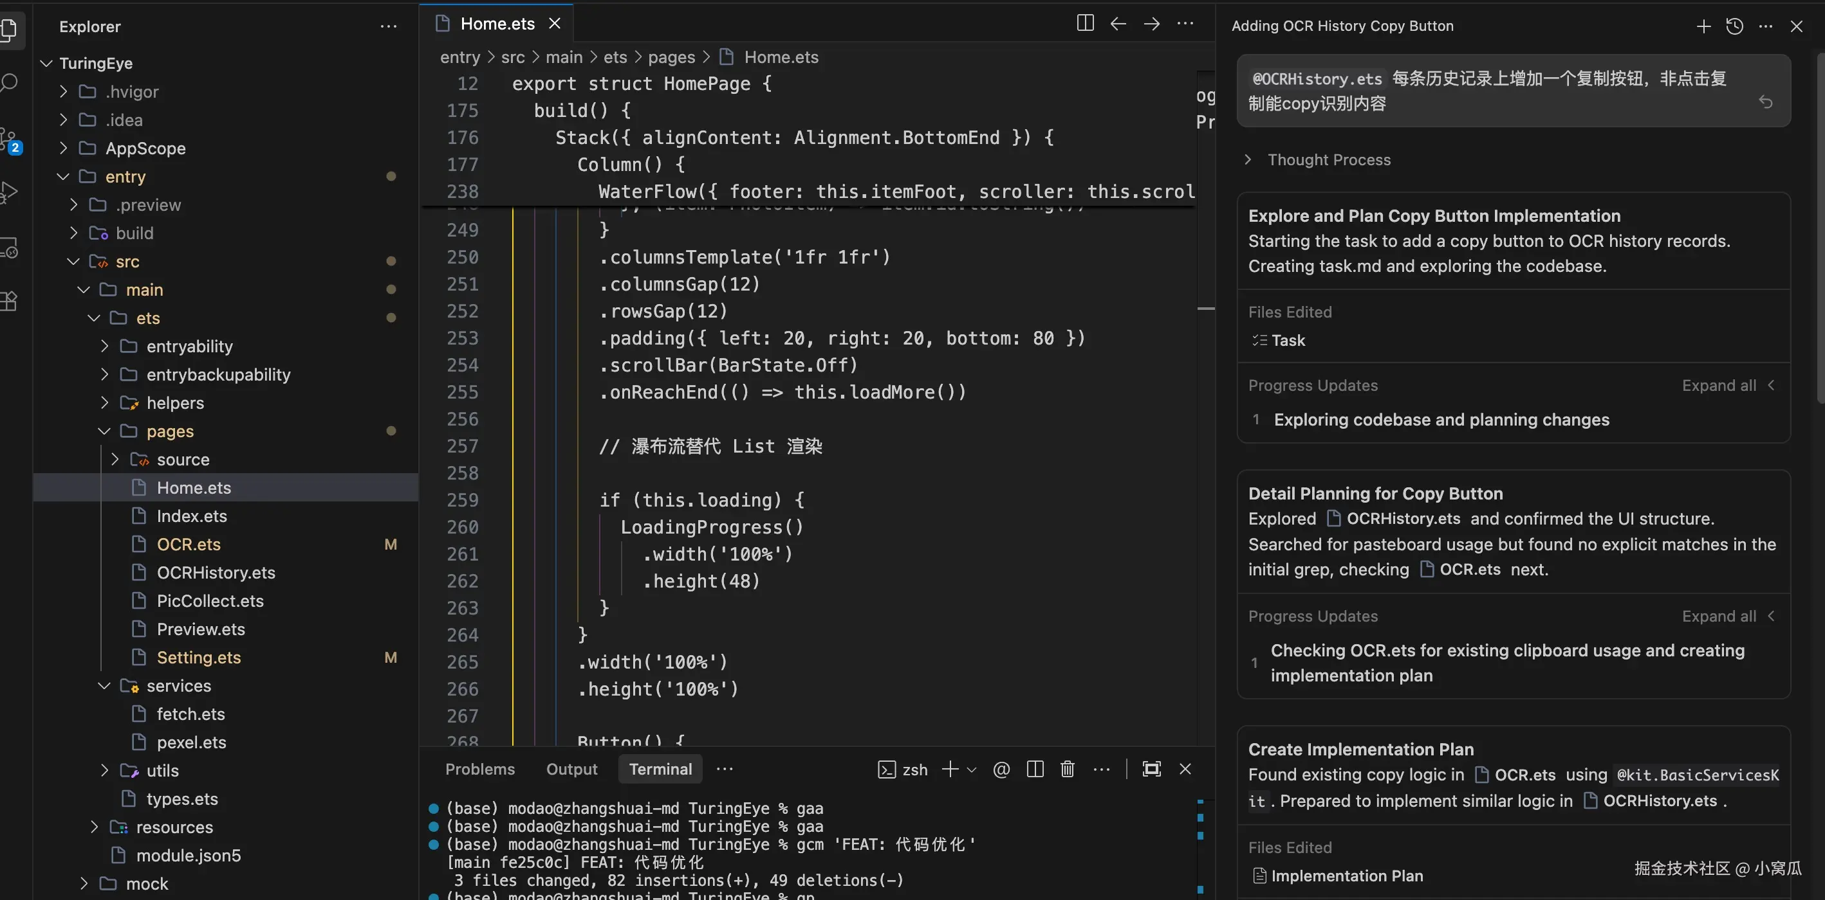This screenshot has width=1825, height=900.
Task: Expand the utils folder
Action: [x=104, y=771]
